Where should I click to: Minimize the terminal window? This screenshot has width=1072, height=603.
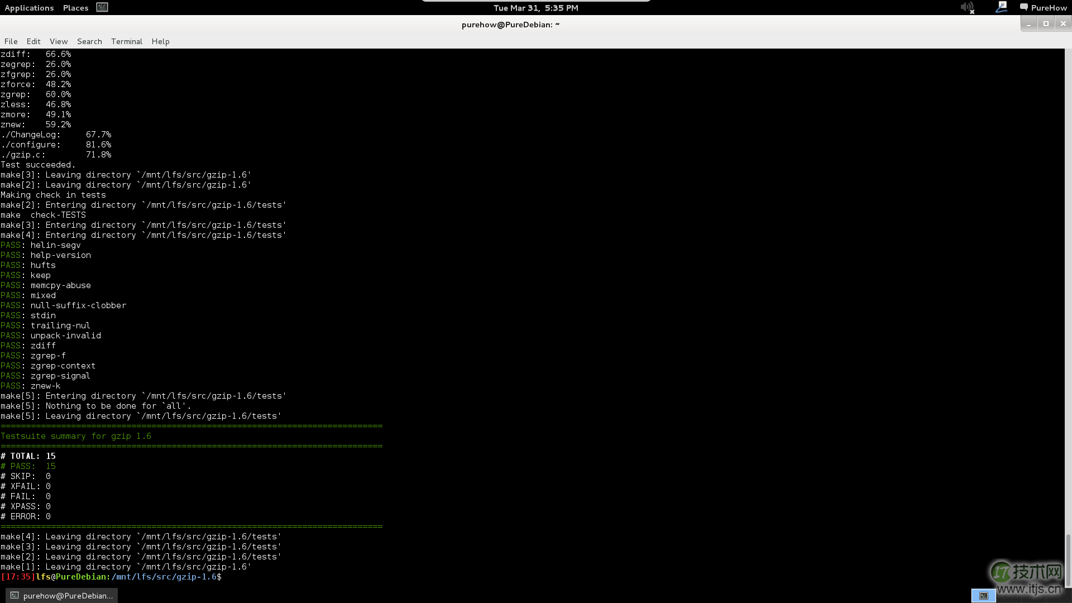[x=1028, y=24]
